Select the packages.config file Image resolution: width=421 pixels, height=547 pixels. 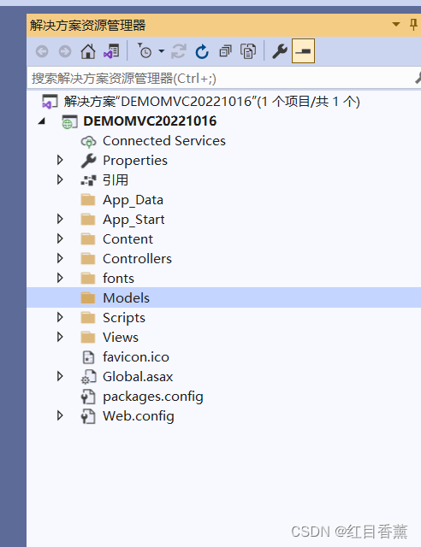tap(152, 397)
